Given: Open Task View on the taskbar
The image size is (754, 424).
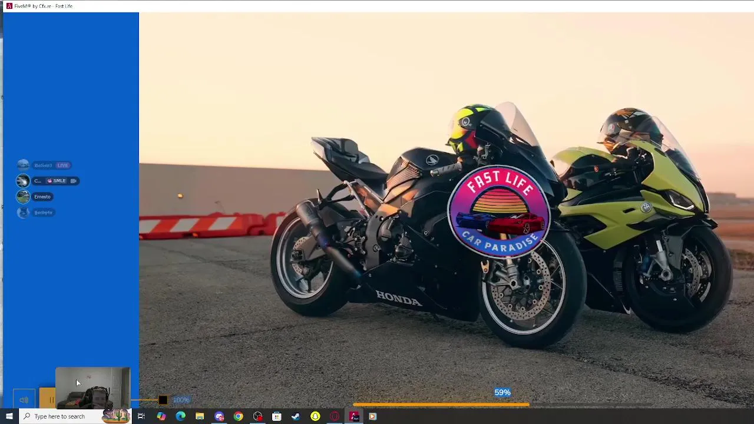Looking at the screenshot, I should [141, 416].
